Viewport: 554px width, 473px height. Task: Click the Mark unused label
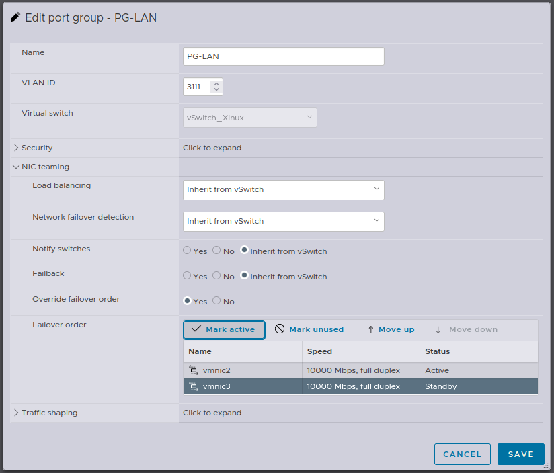316,329
